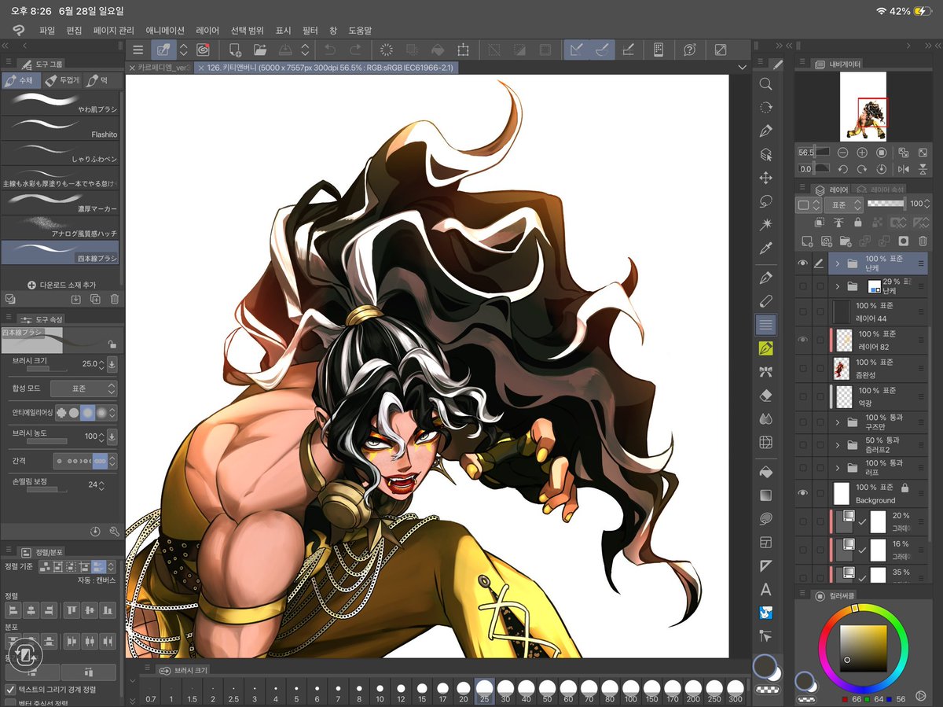Select the Flashito brush
Image resolution: width=943 pixels, height=707 pixels.
[x=60, y=128]
